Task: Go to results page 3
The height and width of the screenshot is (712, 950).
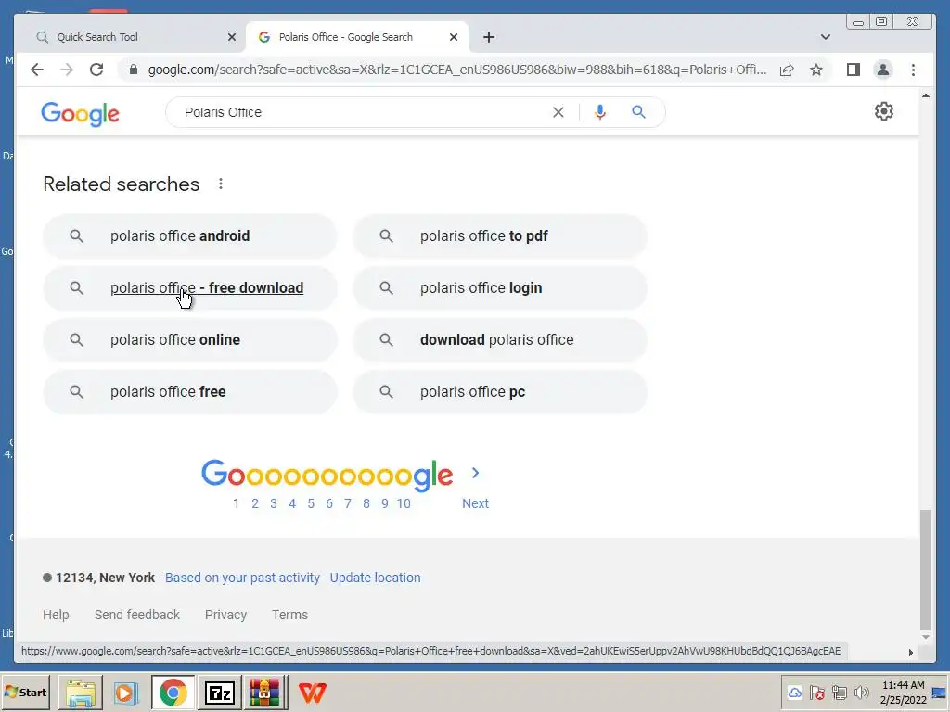Action: coord(274,503)
